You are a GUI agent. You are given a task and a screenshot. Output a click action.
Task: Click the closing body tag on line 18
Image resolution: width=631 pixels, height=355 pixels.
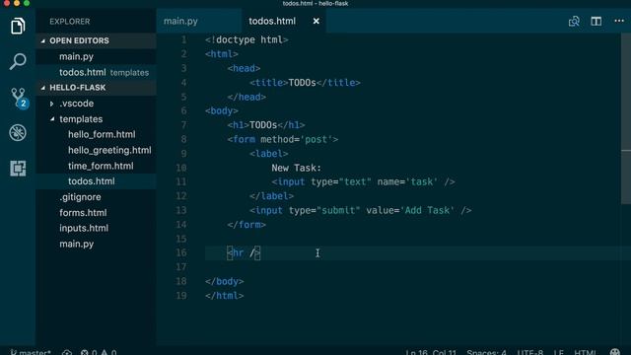click(x=224, y=281)
